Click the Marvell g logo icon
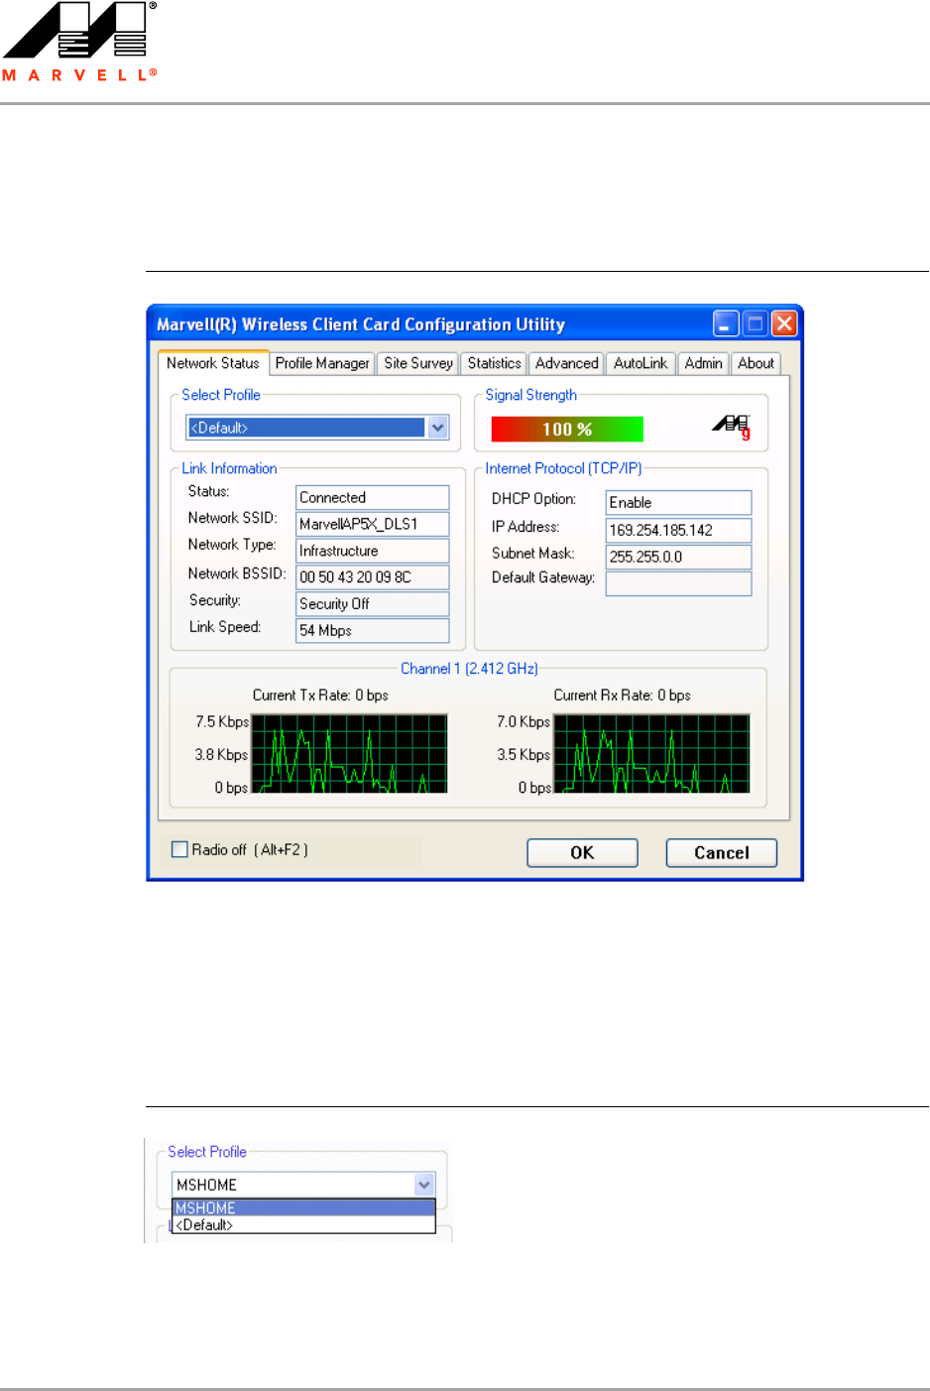 point(732,427)
